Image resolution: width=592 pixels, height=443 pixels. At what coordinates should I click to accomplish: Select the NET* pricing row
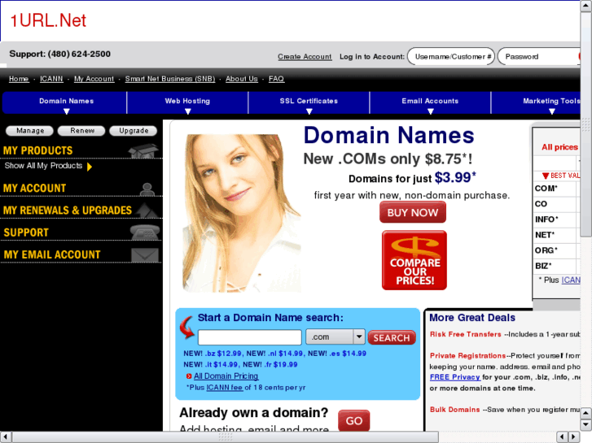[556, 235]
